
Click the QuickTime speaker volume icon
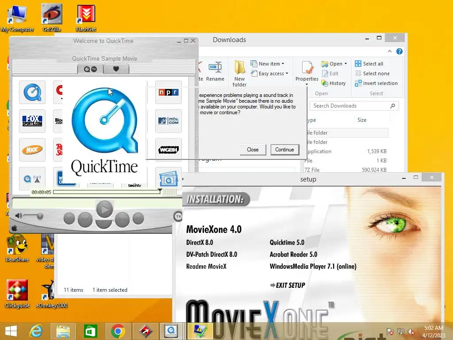(x=19, y=216)
